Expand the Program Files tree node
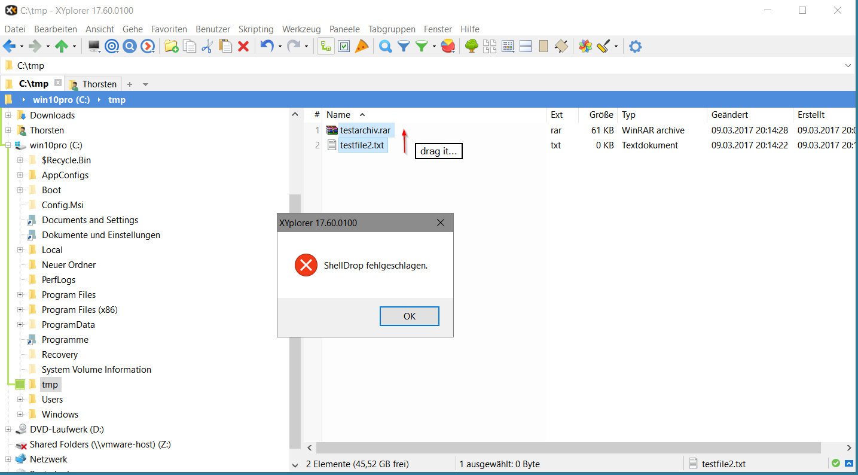Viewport: 858px width, 475px height. pos(20,294)
